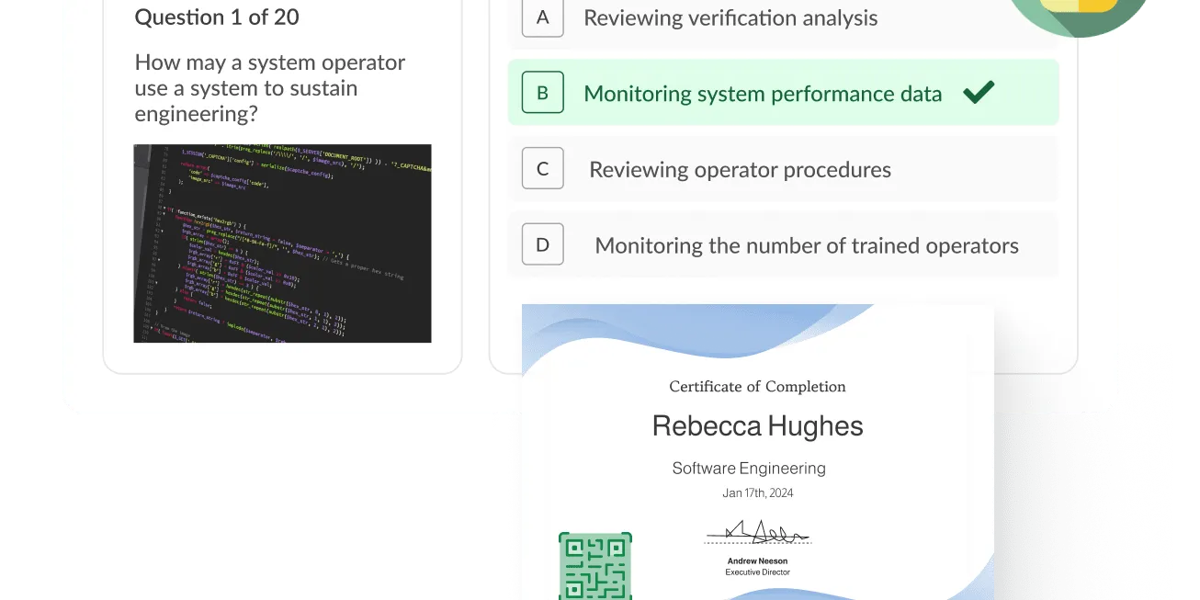Select the letter A option box
The height and width of the screenshot is (600, 1200).
tap(542, 17)
